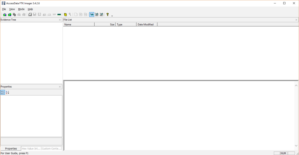Viewport: 299px width, 155px height.
Task: Close the Properties pane
Action: pos(60,87)
